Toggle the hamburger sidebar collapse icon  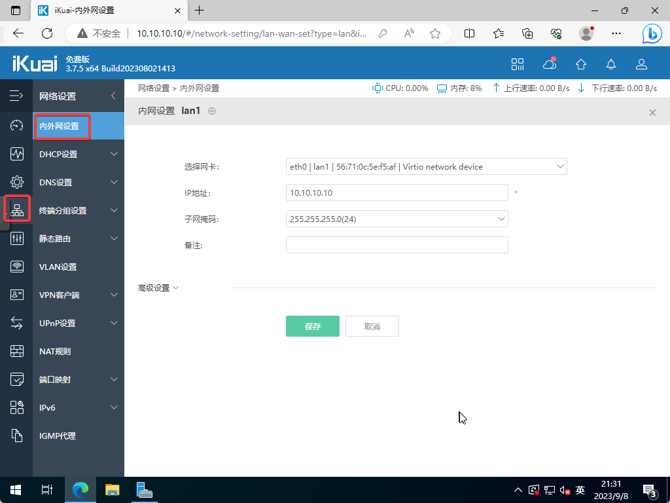click(x=16, y=96)
